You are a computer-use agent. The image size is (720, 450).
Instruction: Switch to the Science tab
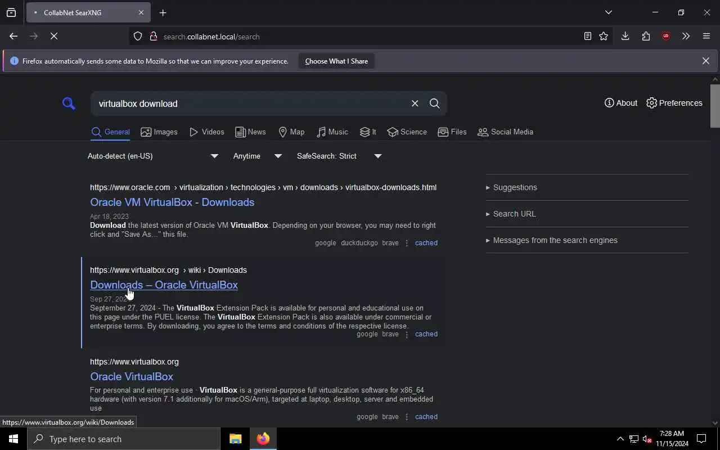tap(407, 132)
